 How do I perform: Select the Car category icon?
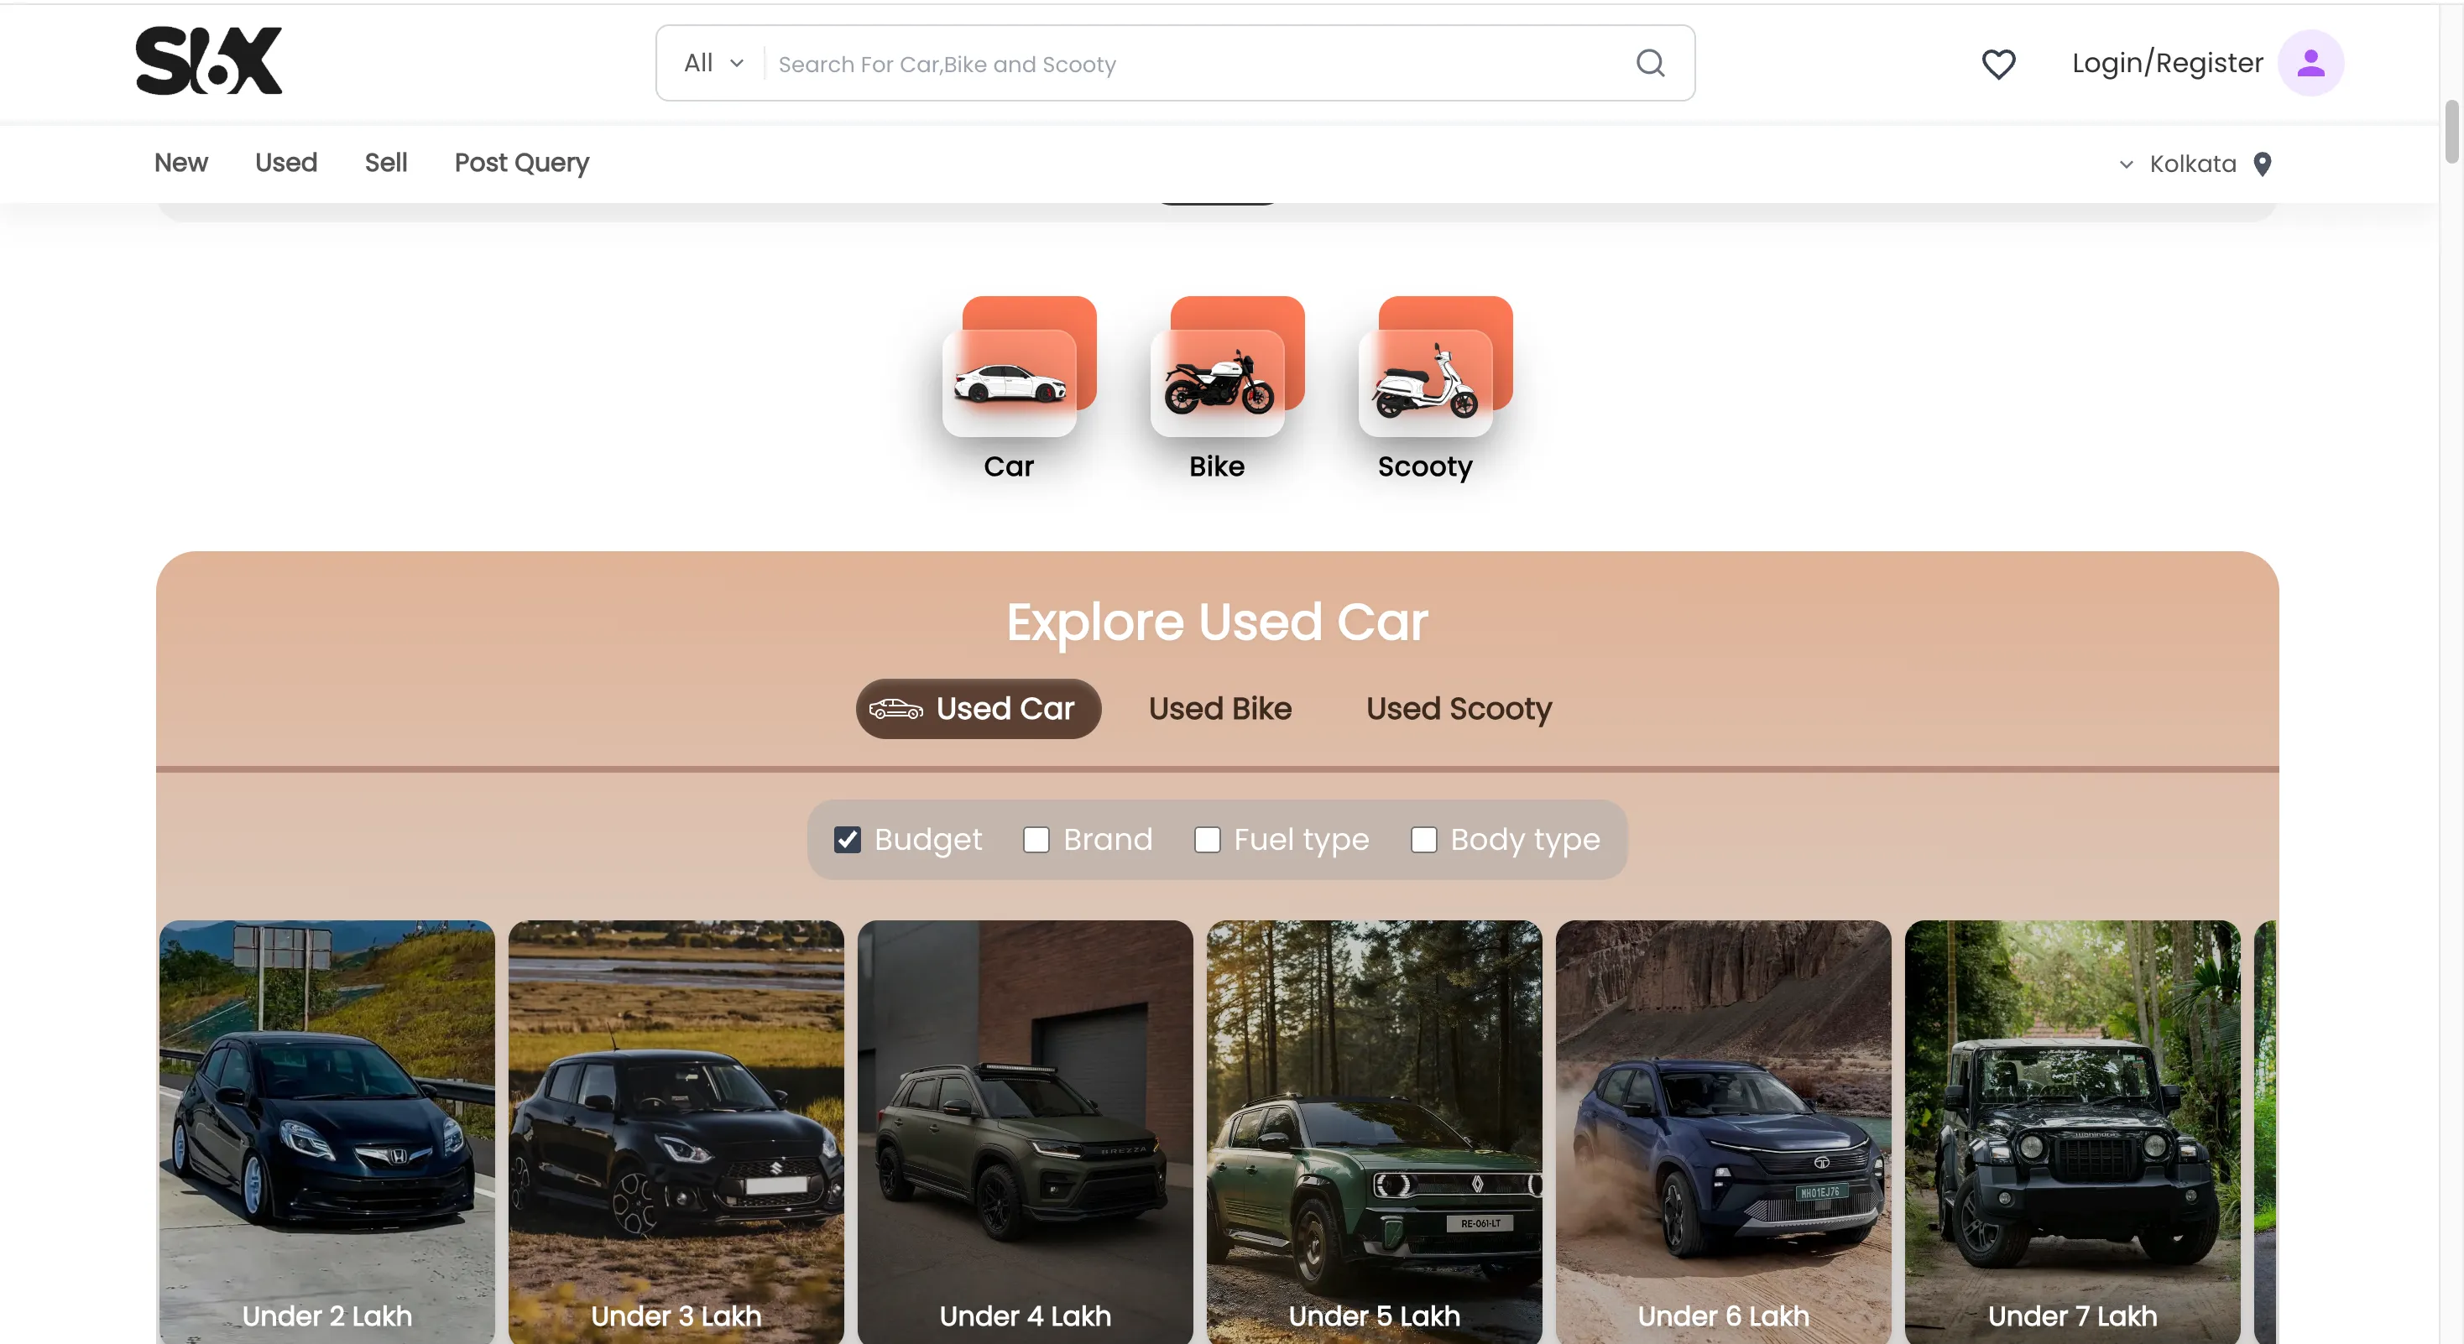(1010, 382)
